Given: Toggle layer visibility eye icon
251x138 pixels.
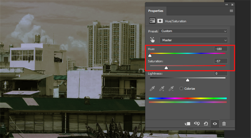Looking at the screenshot, I should tap(215, 124).
